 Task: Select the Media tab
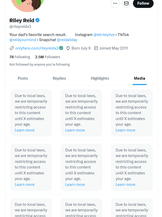(140, 78)
